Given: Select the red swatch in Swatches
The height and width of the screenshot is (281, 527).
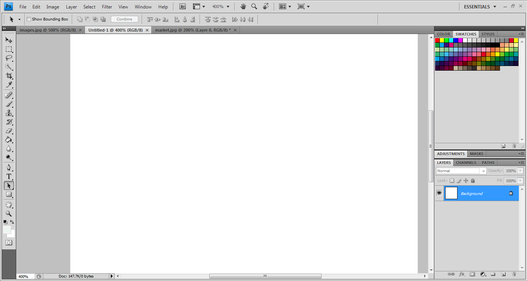Looking at the screenshot, I should point(437,40).
